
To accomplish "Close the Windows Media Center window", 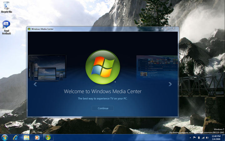I will 174,29.
